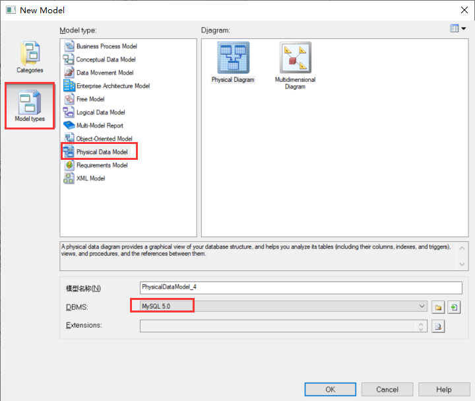Select Conceptual Data Model label
475x401 pixels.
[106, 59]
